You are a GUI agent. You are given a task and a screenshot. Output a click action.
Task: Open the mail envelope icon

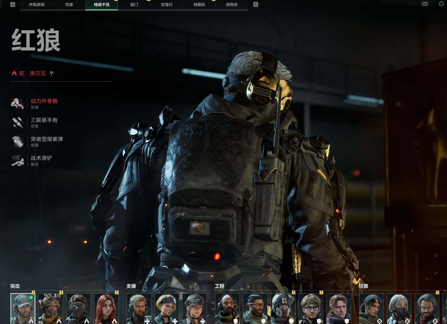tap(425, 4)
